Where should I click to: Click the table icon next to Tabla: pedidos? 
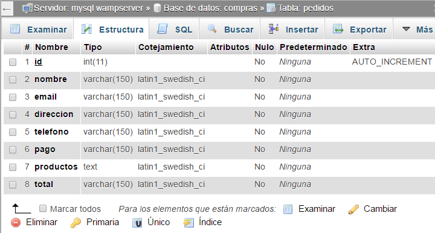click(x=271, y=8)
